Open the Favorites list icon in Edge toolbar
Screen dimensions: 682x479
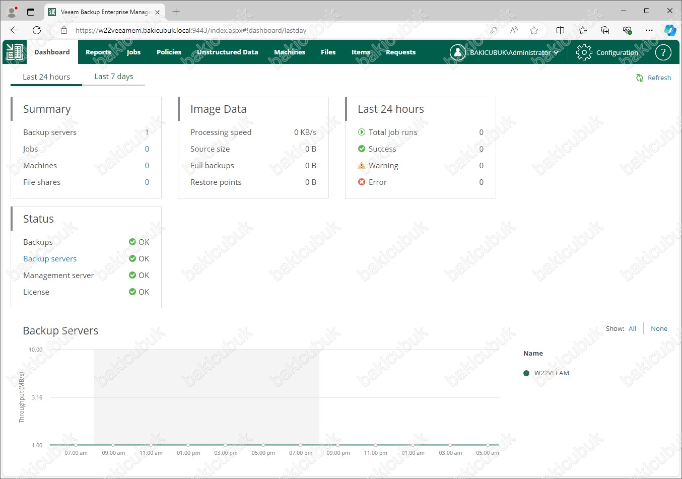coord(583,30)
